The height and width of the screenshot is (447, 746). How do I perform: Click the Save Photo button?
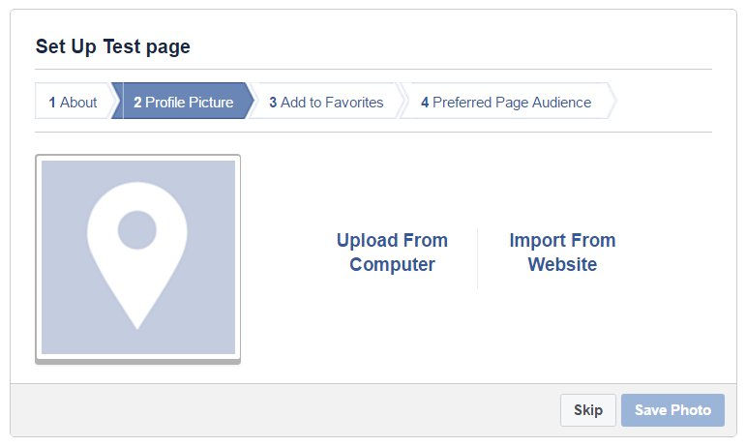(x=672, y=410)
